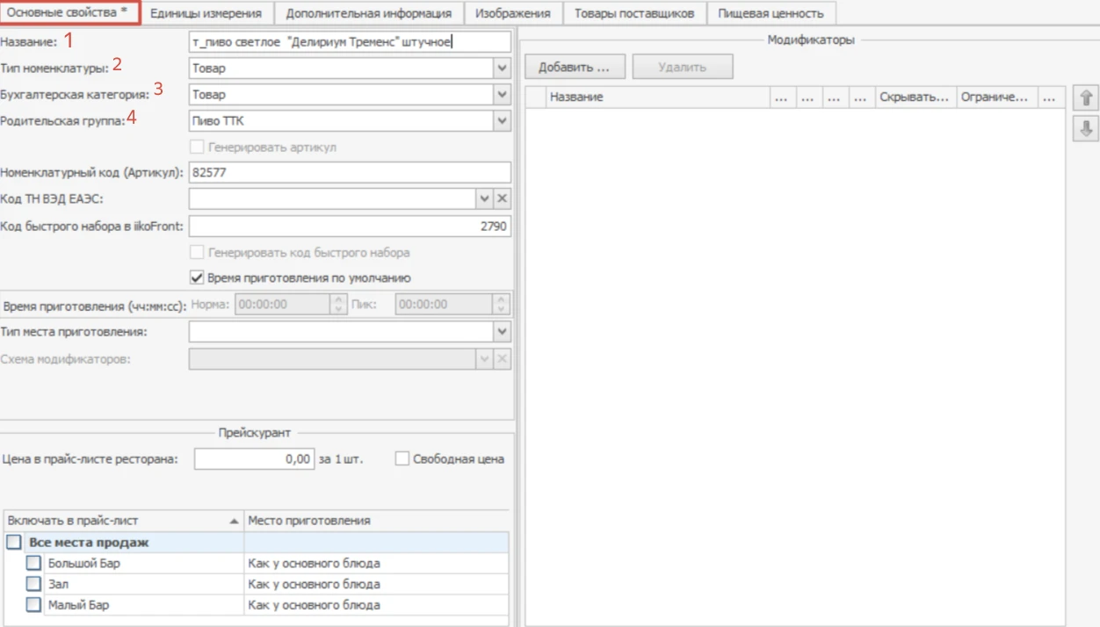
Task: Uncheck Время приготовления по умолчанию
Action: pos(197,278)
